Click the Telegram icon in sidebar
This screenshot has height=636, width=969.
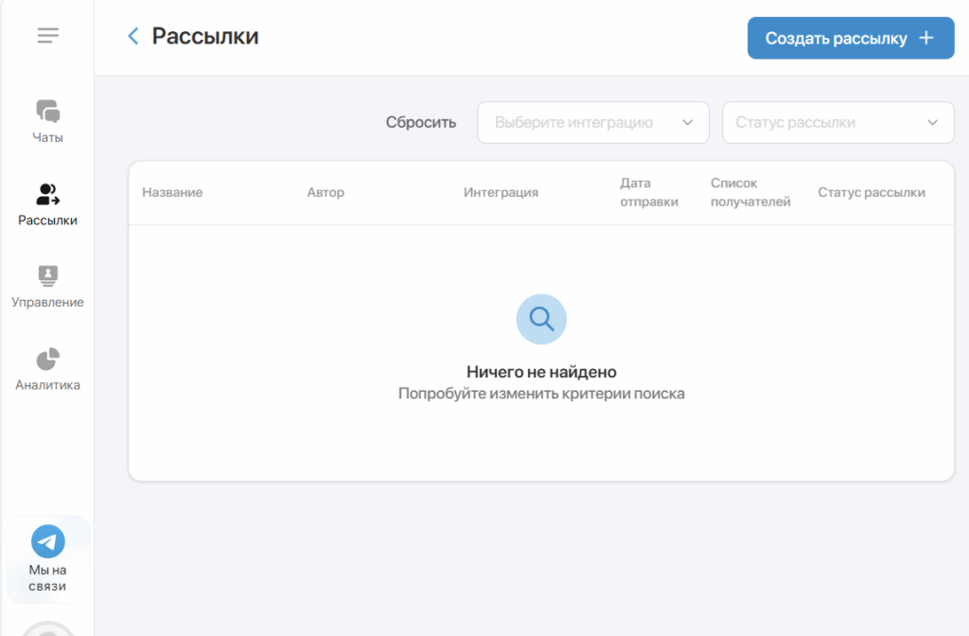click(x=47, y=541)
